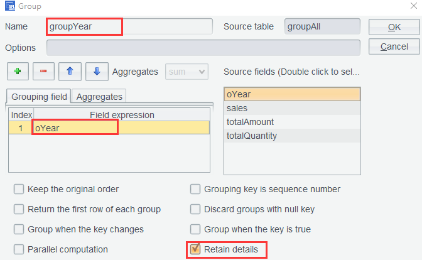The height and width of the screenshot is (260, 422).
Task: Open the Aggregates sum dropdown
Action: pos(186,72)
